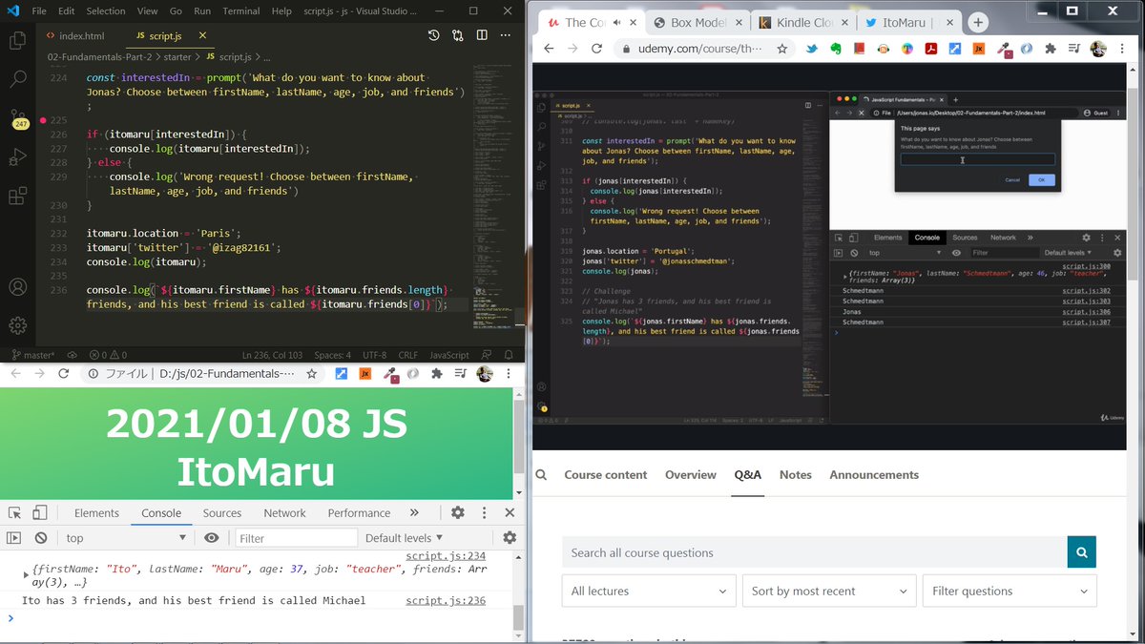This screenshot has height=644, width=1145.
Task: Open the Overview tab on Udemy
Action: pos(691,474)
